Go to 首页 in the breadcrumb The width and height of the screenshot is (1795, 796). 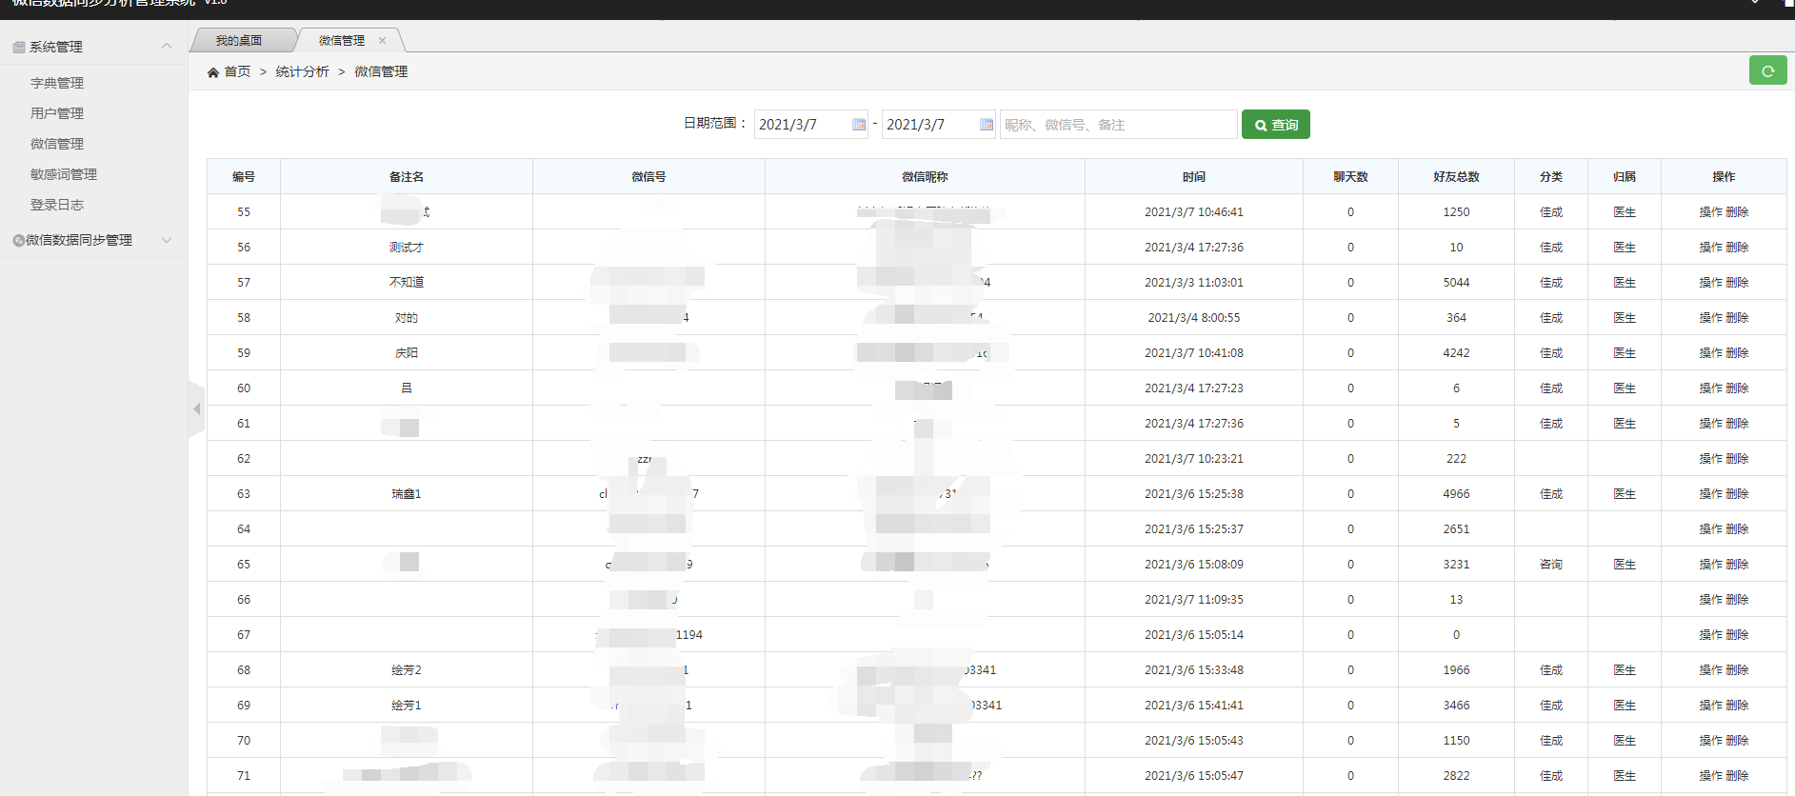point(237,71)
